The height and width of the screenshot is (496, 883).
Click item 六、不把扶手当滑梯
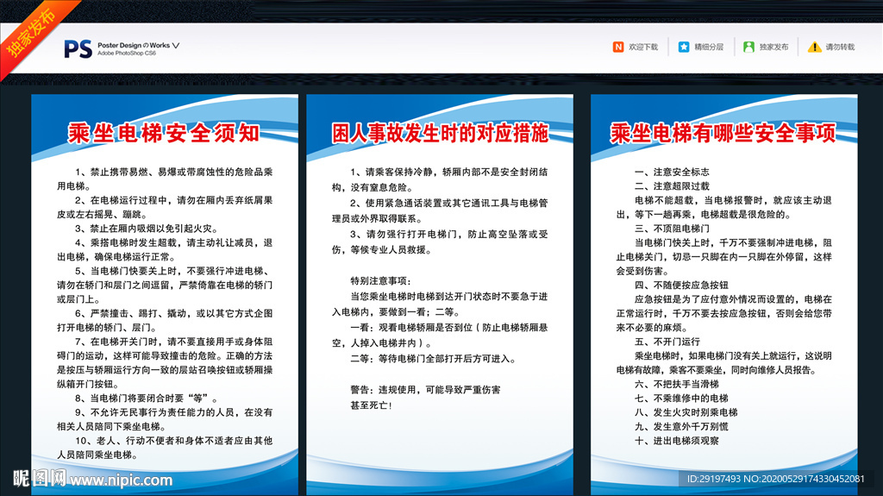[677, 384]
